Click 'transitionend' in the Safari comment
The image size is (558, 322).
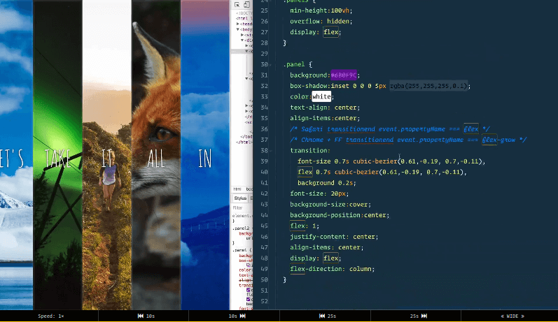point(351,129)
